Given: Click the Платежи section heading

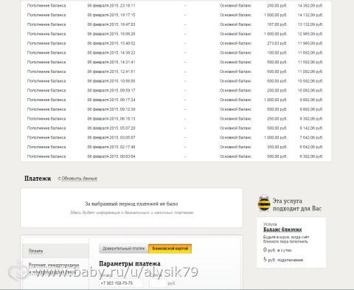Looking at the screenshot, I should coord(38,179).
